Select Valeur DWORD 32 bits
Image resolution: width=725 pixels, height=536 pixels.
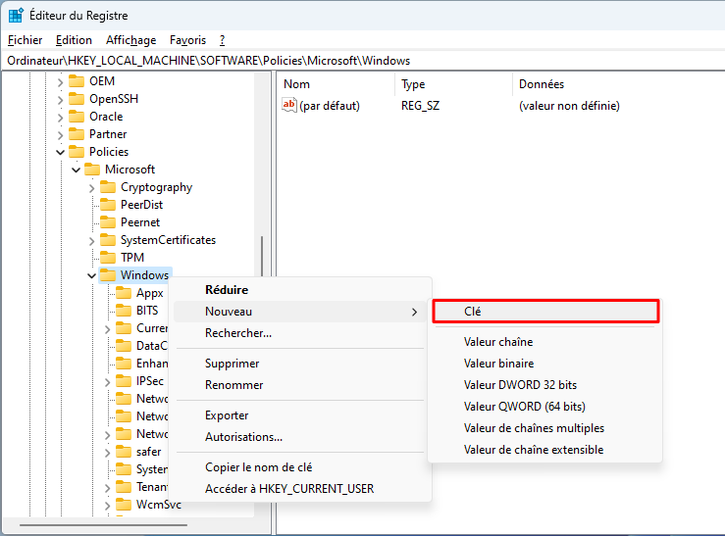point(545,385)
